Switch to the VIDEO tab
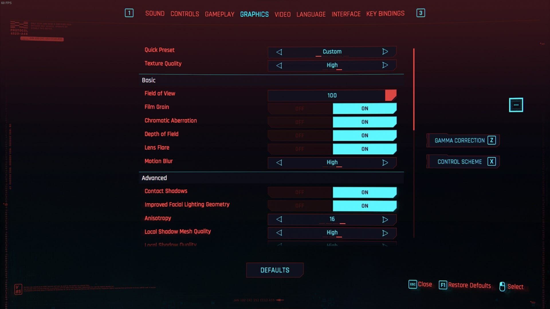The height and width of the screenshot is (309, 550). tap(282, 13)
